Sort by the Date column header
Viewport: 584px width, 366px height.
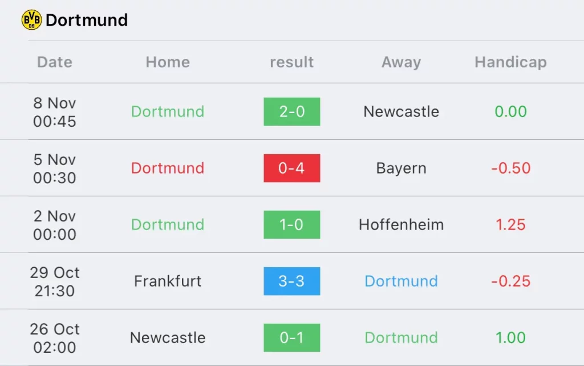tap(55, 62)
